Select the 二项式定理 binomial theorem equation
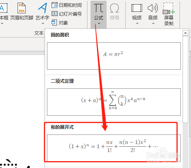The image size is (191, 168). pyautogui.click(x=114, y=102)
